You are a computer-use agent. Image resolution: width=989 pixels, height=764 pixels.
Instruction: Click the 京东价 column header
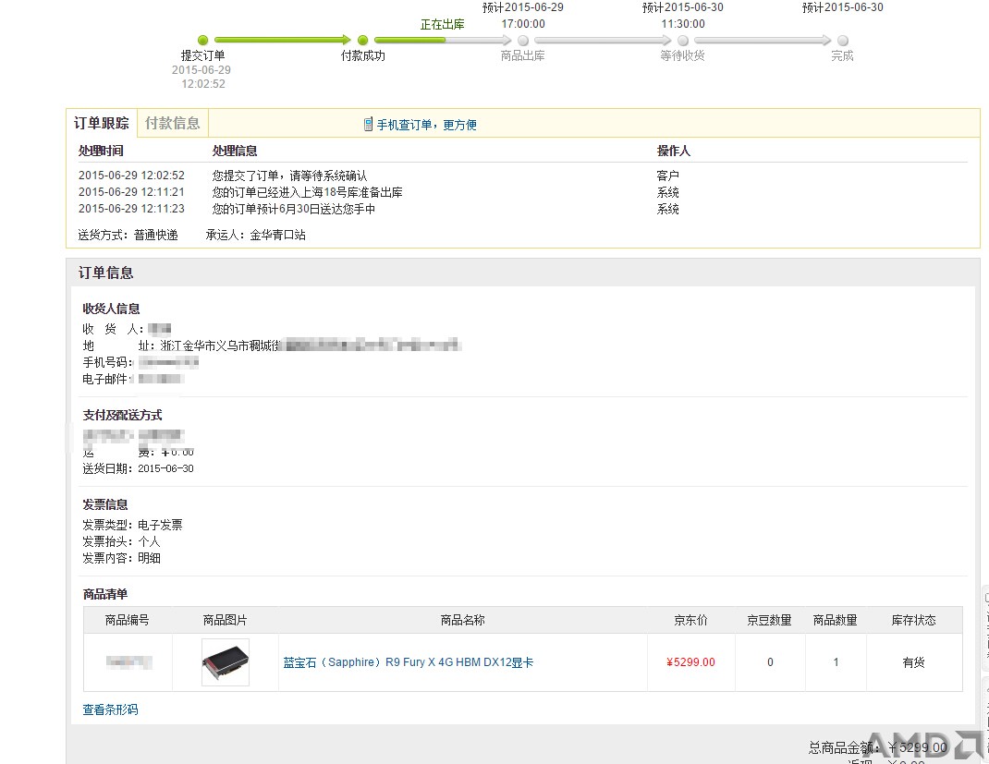690,620
